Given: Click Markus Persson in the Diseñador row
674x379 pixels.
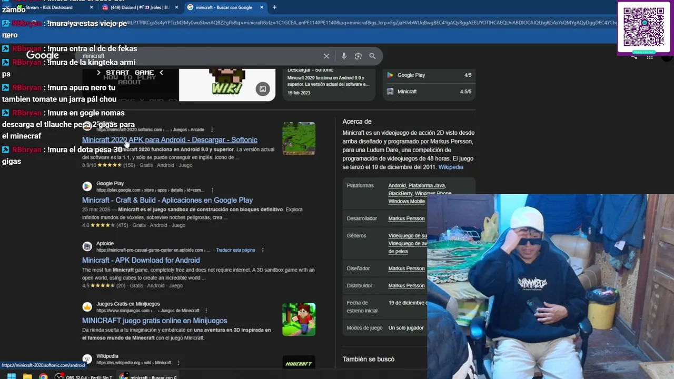Looking at the screenshot, I should (407, 268).
